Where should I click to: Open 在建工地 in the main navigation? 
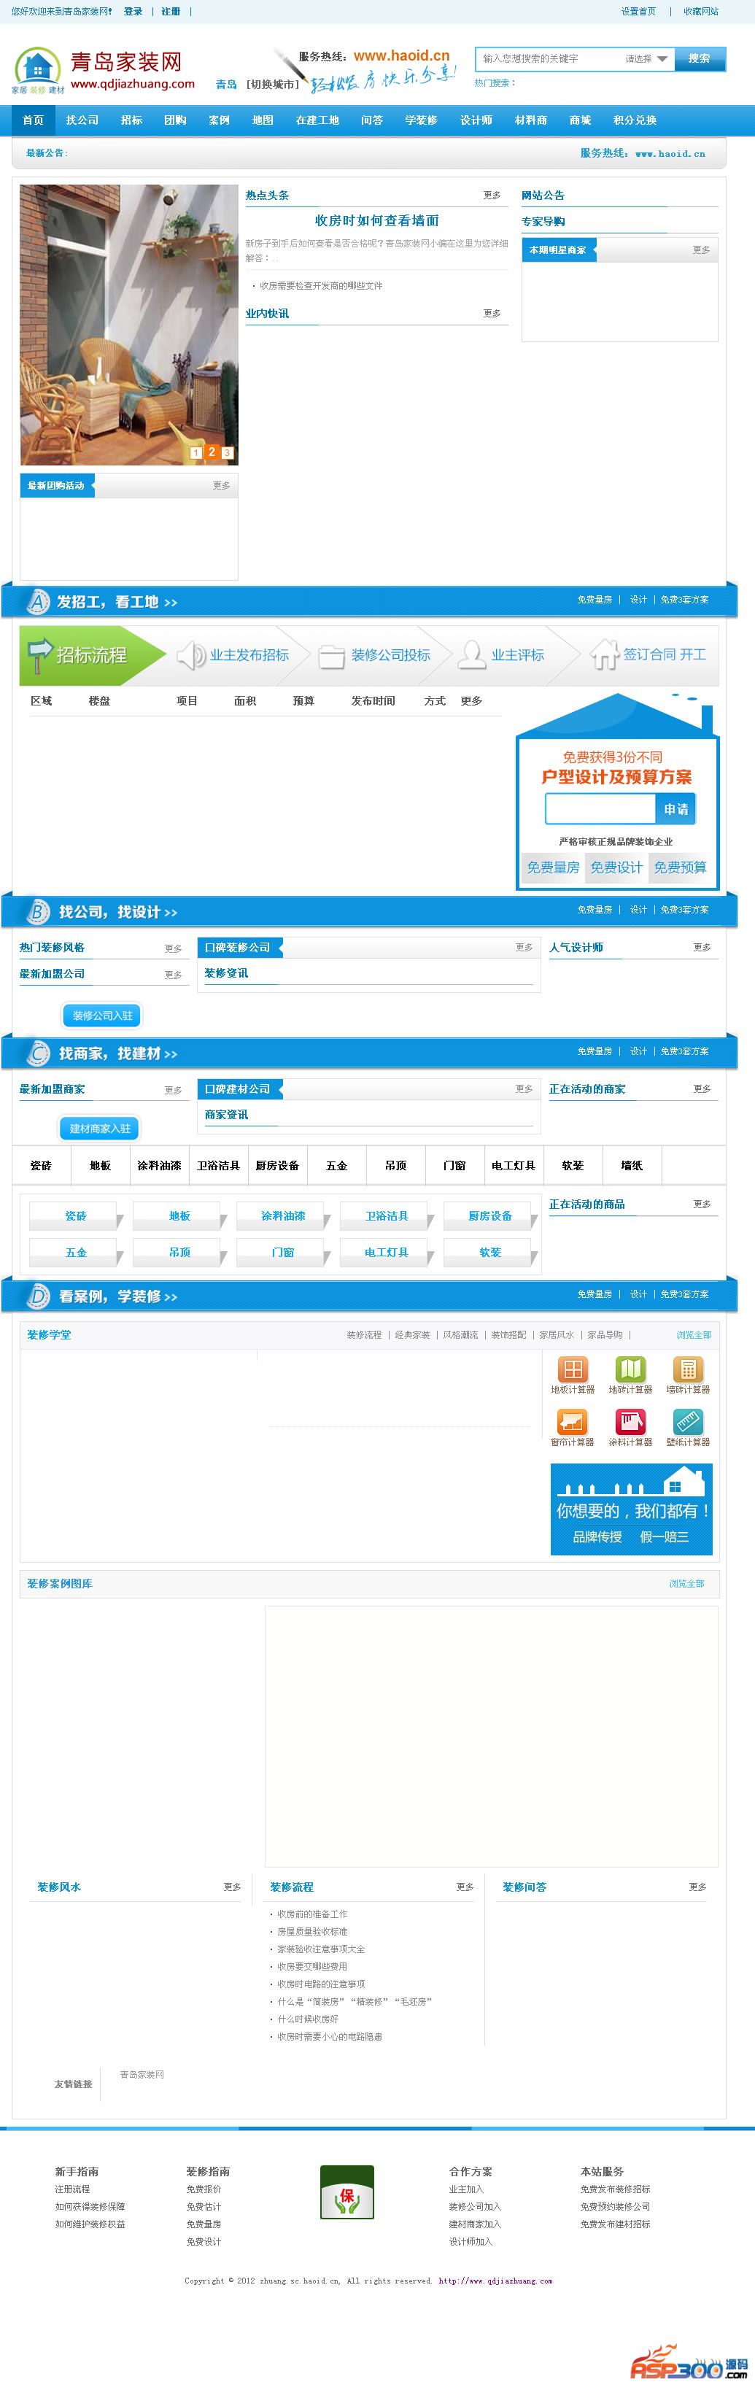(317, 120)
